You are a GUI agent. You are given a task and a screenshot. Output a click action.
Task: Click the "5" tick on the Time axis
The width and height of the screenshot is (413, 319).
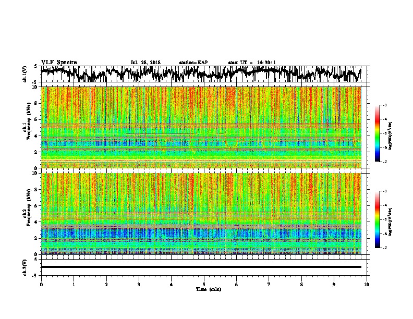tap(204, 285)
